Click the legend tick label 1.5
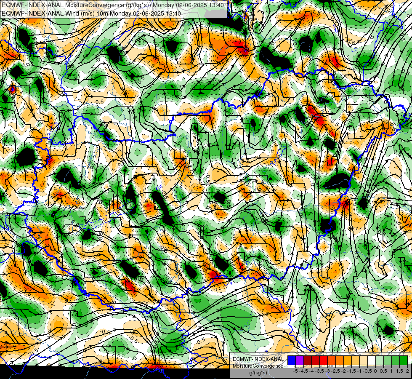 tap(400, 371)
